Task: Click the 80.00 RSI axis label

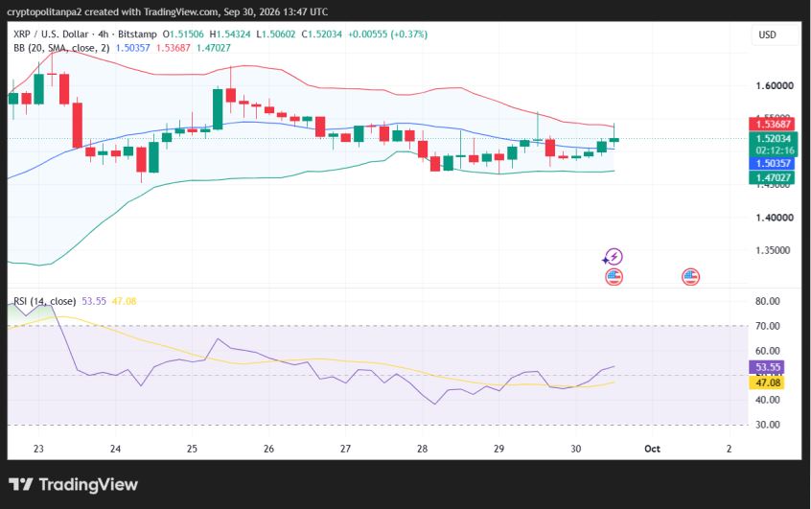Action: click(x=768, y=301)
